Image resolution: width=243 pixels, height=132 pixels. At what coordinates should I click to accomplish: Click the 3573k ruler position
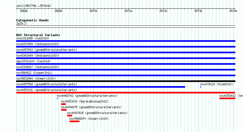(198, 11)
